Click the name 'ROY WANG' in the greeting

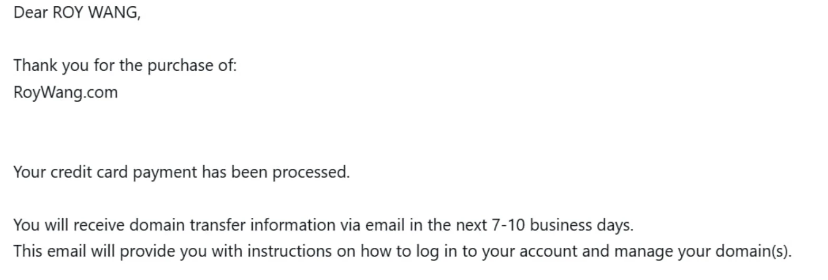(95, 13)
